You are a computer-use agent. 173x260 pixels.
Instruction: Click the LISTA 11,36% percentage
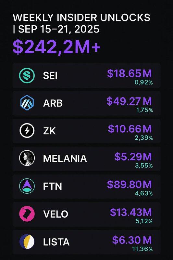coord(142,249)
